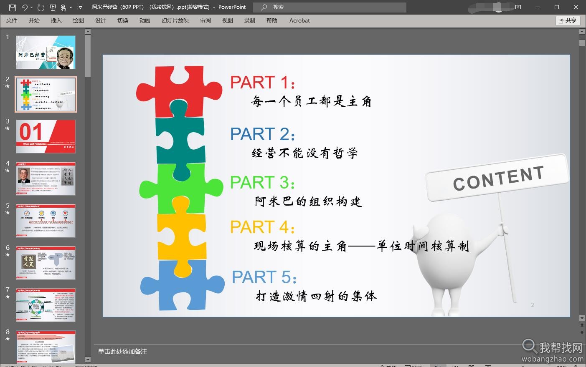Select slide 2 puzzle contents thumbnail

(x=46, y=94)
